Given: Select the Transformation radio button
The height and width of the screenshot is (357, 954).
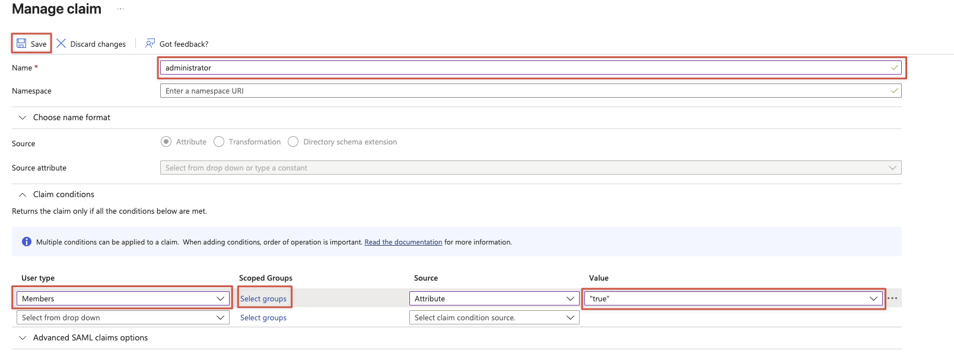Looking at the screenshot, I should (219, 141).
